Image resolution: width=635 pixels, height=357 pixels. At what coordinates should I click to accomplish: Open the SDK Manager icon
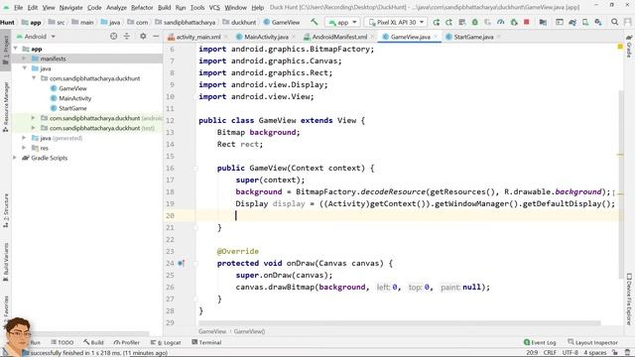click(x=598, y=22)
